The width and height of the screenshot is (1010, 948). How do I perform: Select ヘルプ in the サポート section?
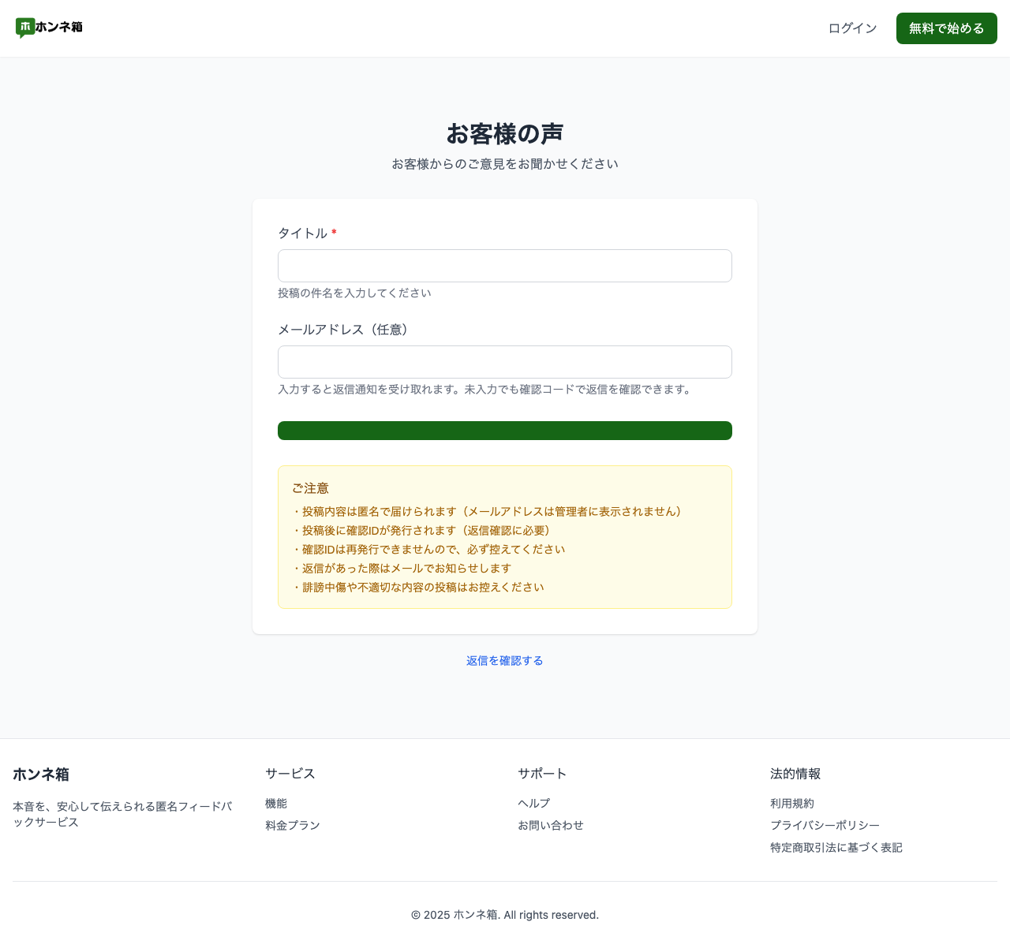[x=533, y=804]
